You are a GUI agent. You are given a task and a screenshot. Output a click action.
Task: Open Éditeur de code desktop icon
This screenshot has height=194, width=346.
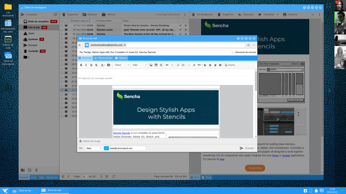8,42
